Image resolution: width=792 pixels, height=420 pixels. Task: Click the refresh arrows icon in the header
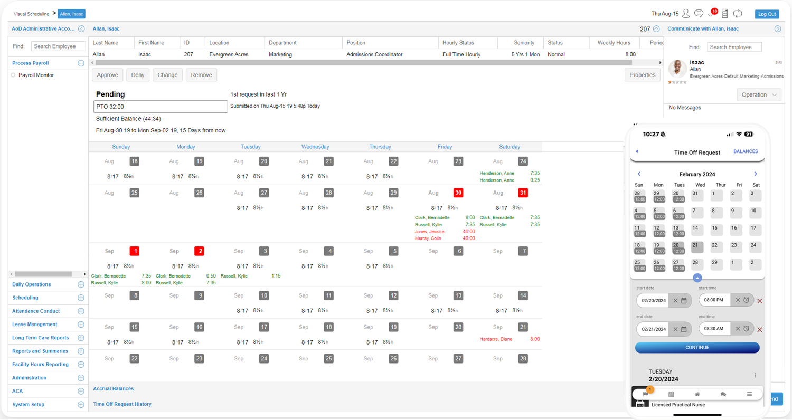coord(738,14)
